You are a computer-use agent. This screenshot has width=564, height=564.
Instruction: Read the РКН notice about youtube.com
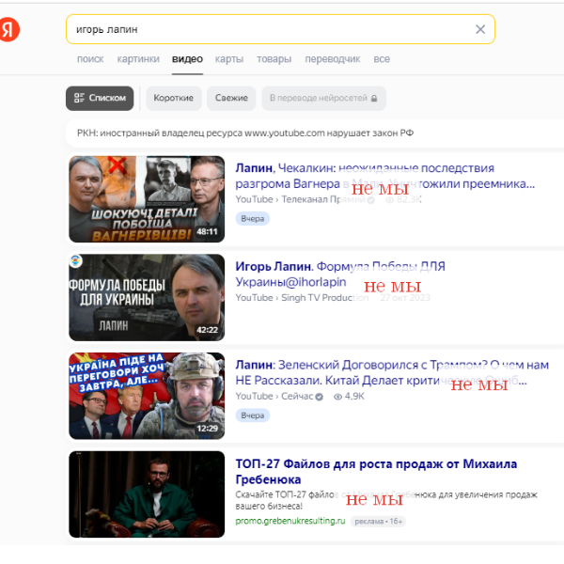pyautogui.click(x=245, y=133)
